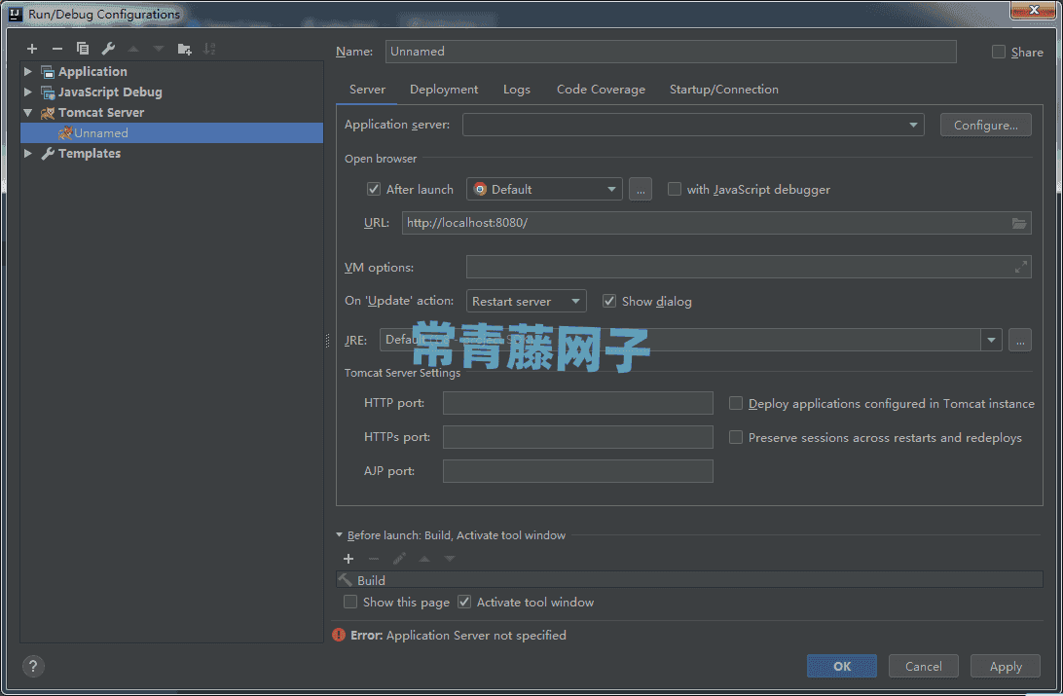Enable Preserve sessions across restarts and redeploys
Viewport: 1063px width, 696px height.
tap(736, 437)
